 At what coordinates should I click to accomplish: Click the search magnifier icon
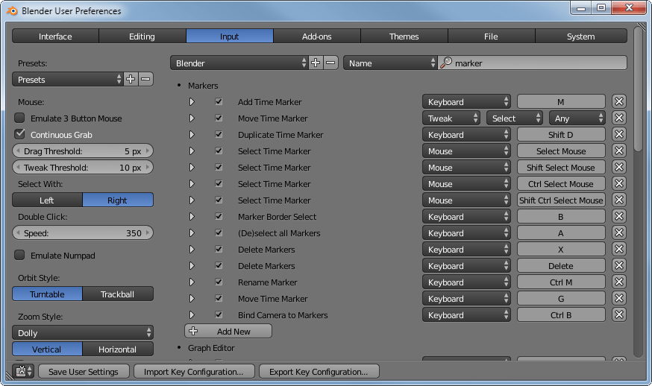coord(446,63)
